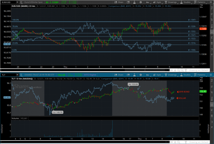This screenshot has height=144, width=214.
Task: Click scroll-right arrow on EUR/USD chart scrollbar
Action: click(168, 70)
